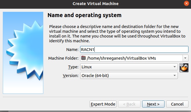
Task: Click the arrow on the Version combo box
Action: (x=175, y=76)
